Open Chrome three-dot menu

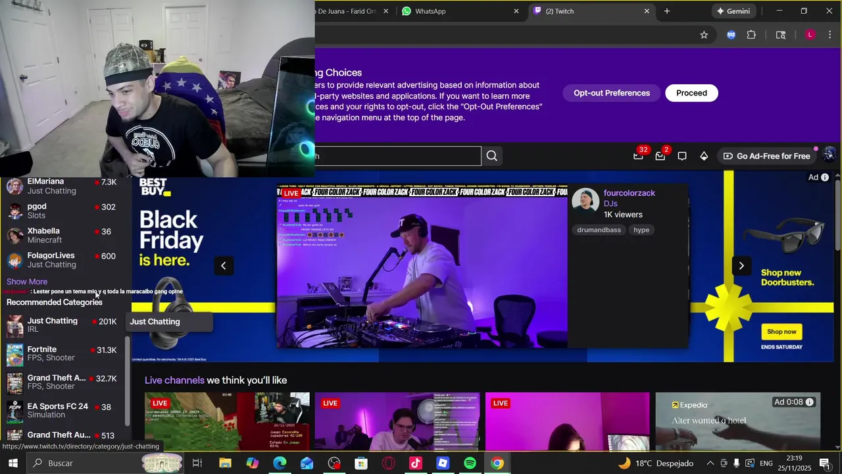[x=830, y=35]
